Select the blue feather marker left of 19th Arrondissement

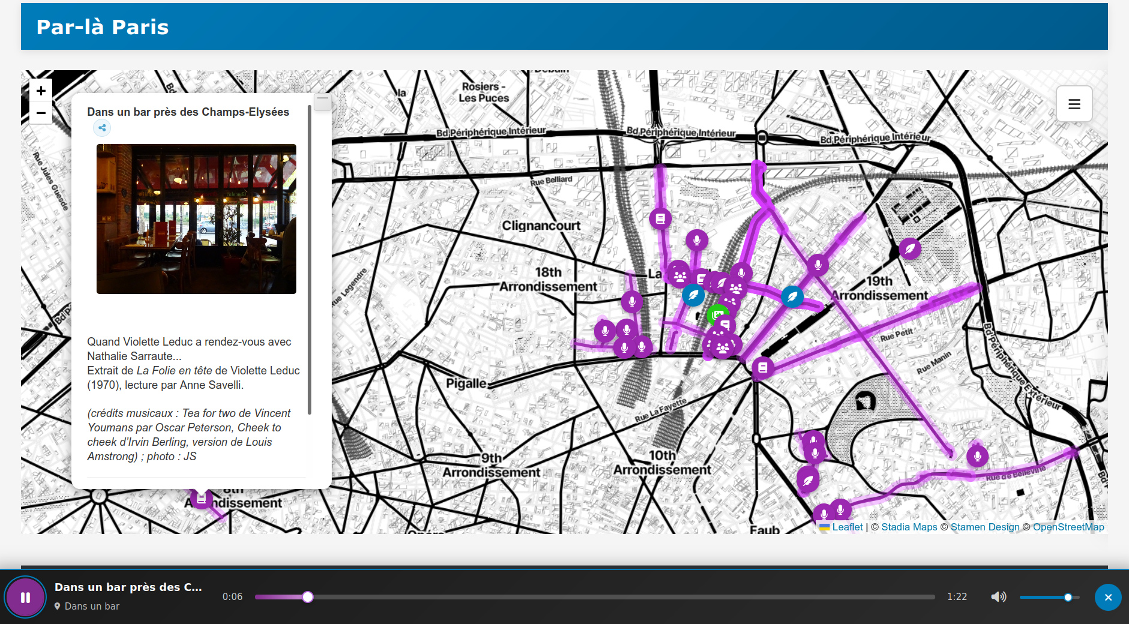coord(792,296)
